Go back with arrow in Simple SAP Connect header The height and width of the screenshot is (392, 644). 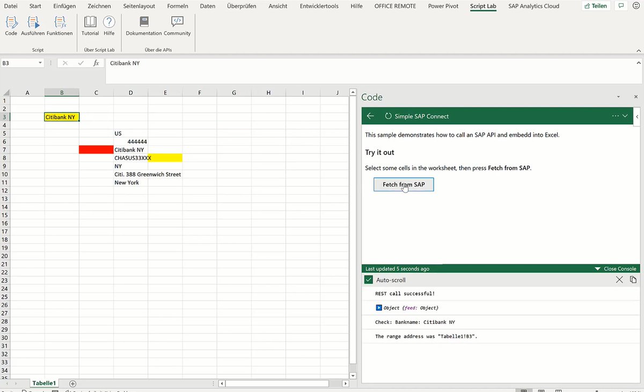[x=370, y=116]
